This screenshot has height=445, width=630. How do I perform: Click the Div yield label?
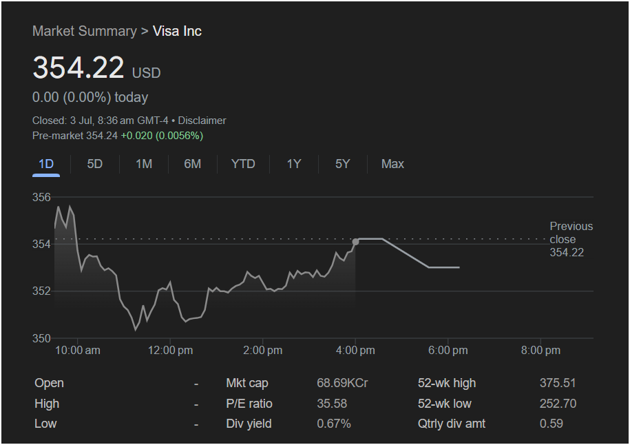click(x=249, y=424)
